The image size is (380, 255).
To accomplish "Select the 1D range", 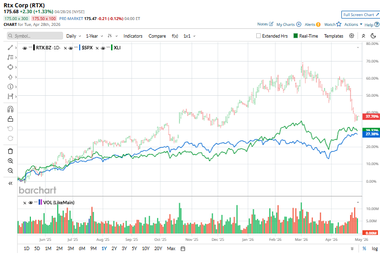I will 26,249.
